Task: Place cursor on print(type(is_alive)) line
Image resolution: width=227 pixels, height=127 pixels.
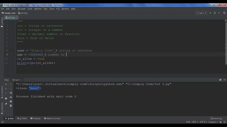Action: [x=36, y=63]
